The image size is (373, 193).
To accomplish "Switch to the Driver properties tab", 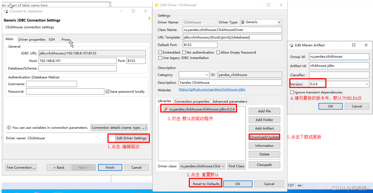I will (x=32, y=40).
